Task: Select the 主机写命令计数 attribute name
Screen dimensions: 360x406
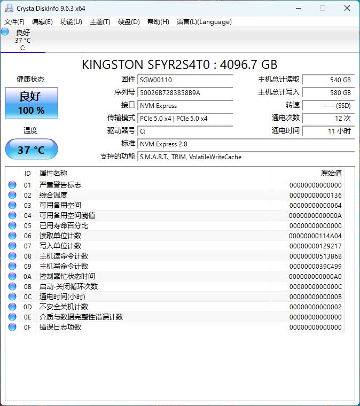Action: click(64, 266)
